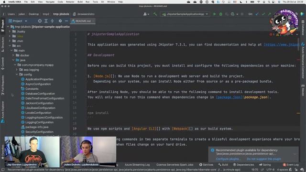Viewport: 306px width, 172px height.
Task: Open the Git menu
Action: click(102, 2)
